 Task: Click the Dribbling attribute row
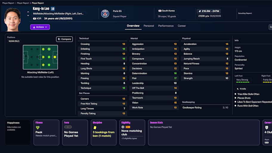click(102, 49)
